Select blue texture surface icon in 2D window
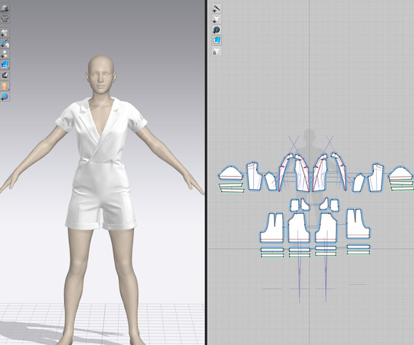This screenshot has width=414, height=345. tap(217, 41)
